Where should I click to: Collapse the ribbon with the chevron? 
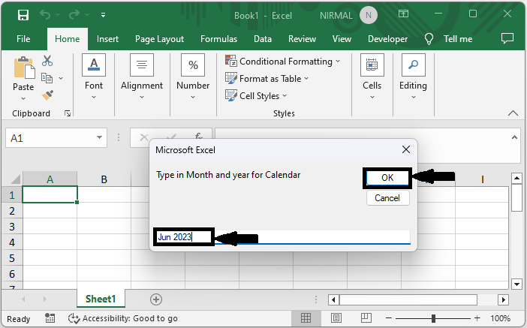tap(513, 113)
